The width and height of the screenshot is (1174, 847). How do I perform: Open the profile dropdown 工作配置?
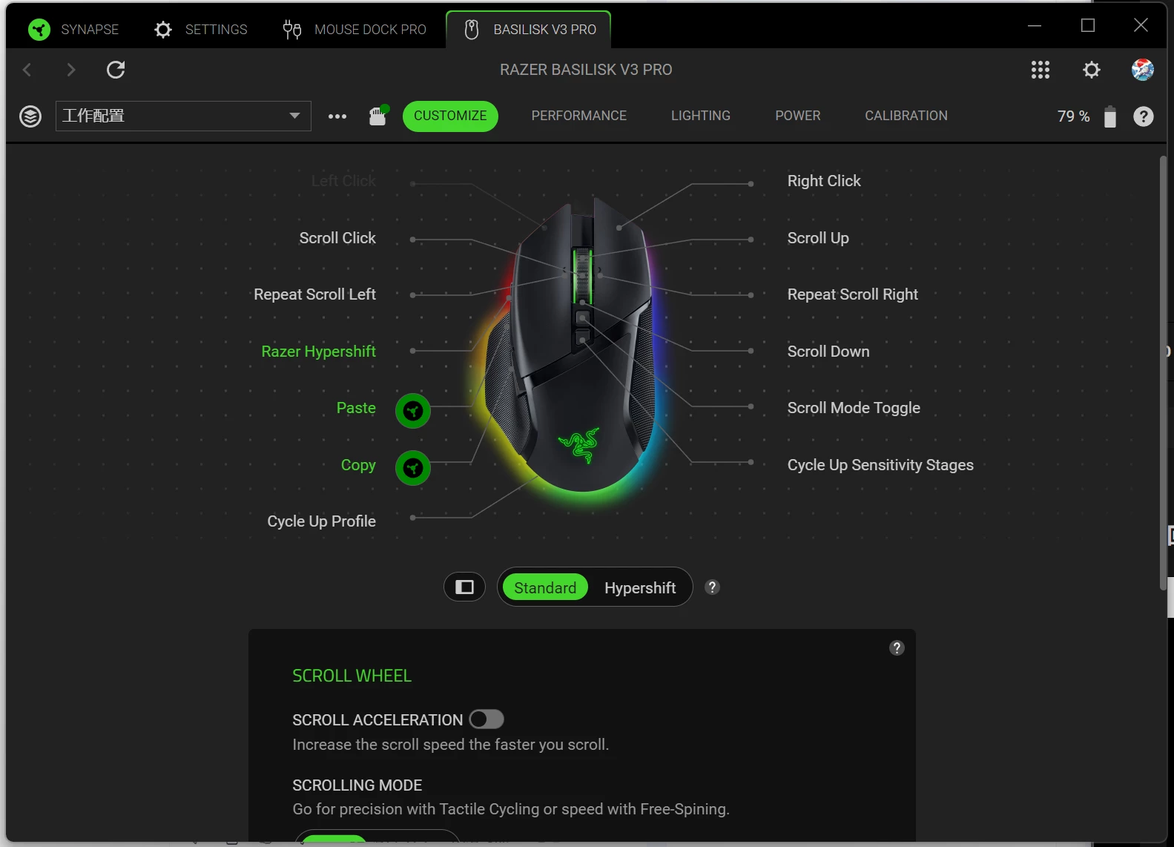point(183,116)
